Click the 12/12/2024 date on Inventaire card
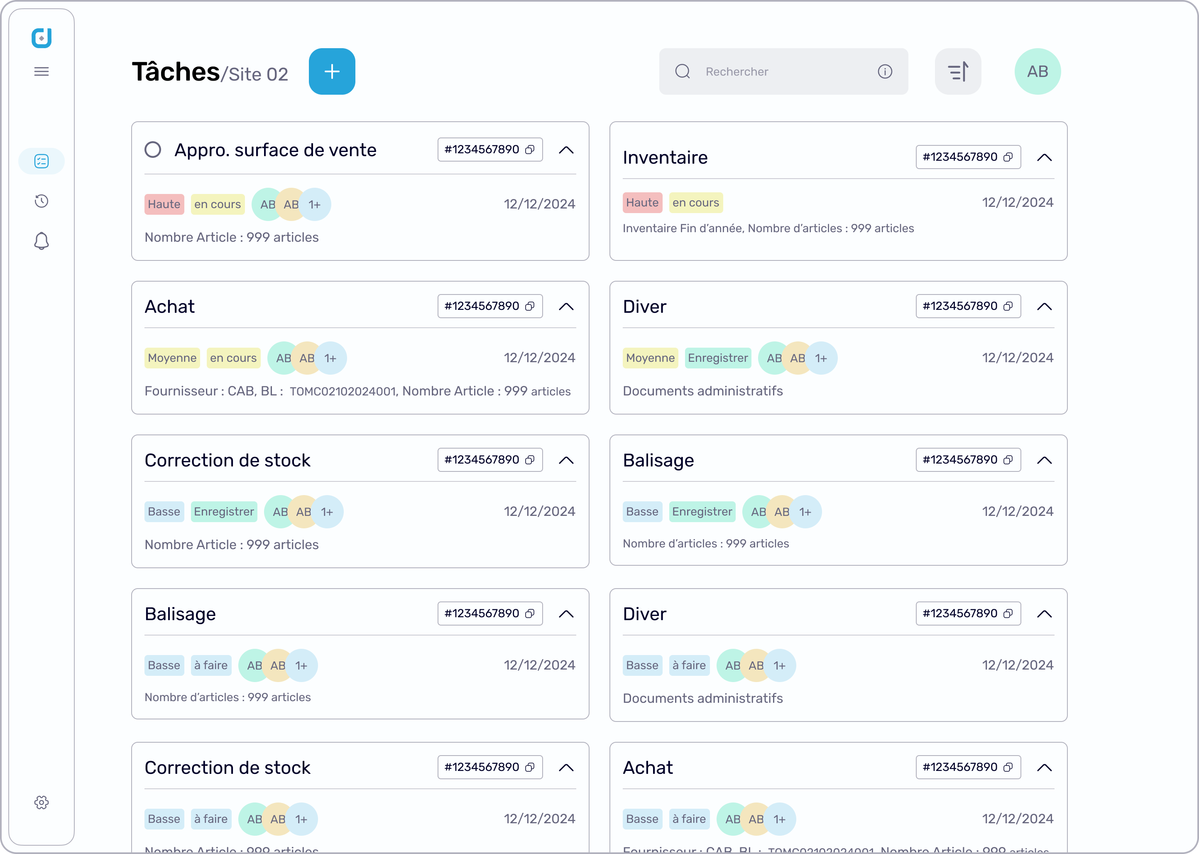 (x=1018, y=202)
